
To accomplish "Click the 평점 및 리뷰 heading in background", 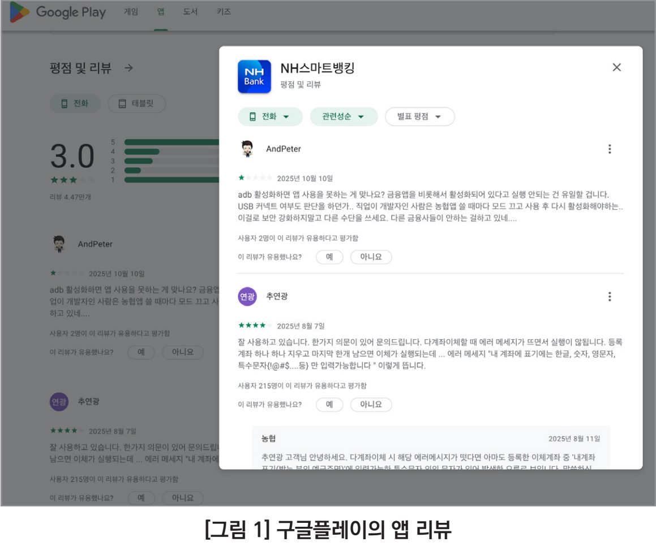I will pos(81,68).
